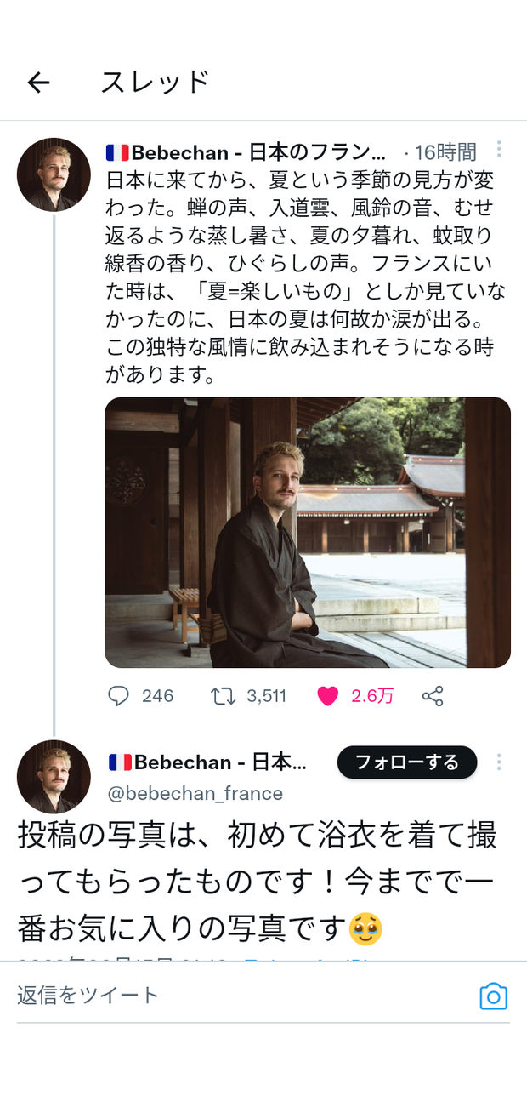Reply via the speech bubble icon
This screenshot has height=1096, width=527.
tap(119, 696)
